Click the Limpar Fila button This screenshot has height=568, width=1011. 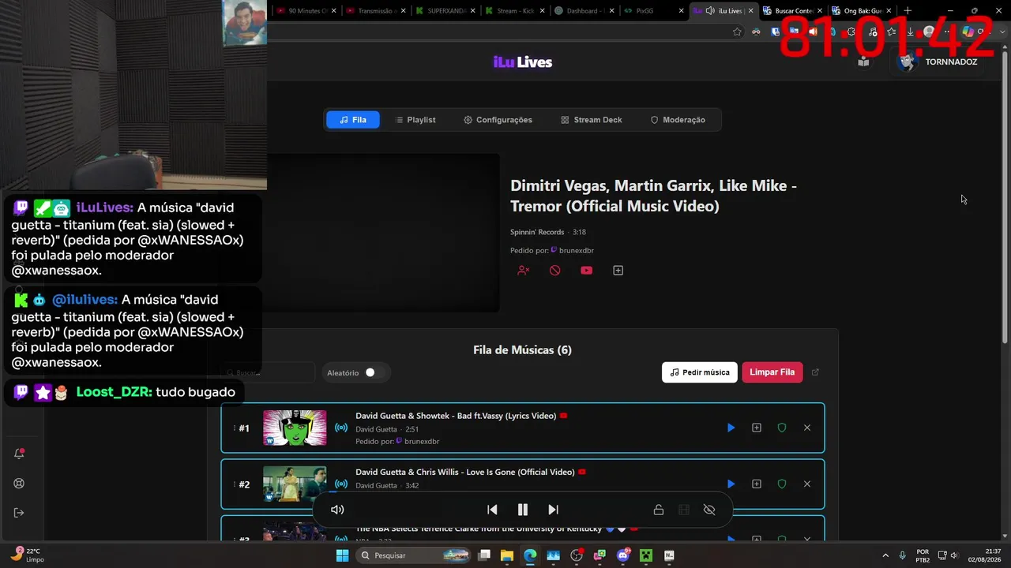coord(772,372)
